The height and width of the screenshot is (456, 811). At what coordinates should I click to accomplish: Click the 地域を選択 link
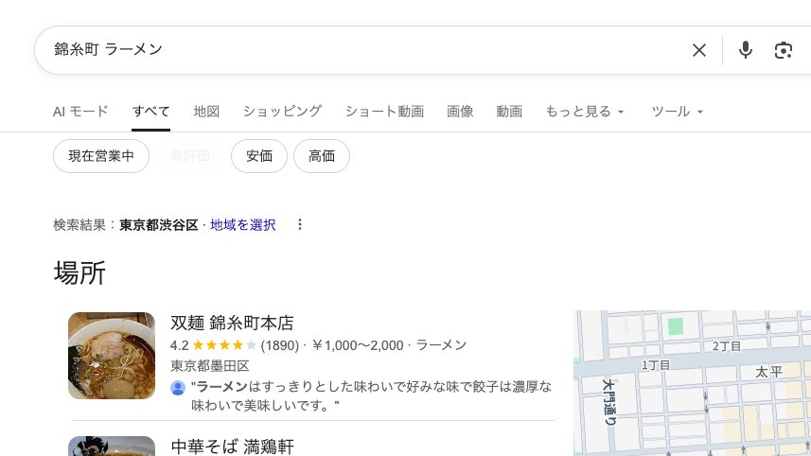[243, 225]
